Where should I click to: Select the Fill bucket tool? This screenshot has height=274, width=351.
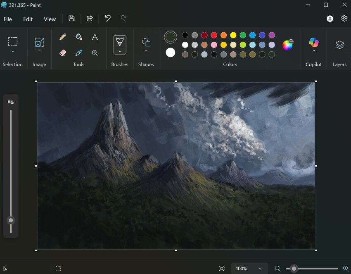pos(79,37)
